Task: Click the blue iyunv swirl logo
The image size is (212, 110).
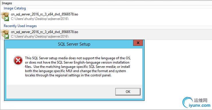Action: [x=187, y=102]
